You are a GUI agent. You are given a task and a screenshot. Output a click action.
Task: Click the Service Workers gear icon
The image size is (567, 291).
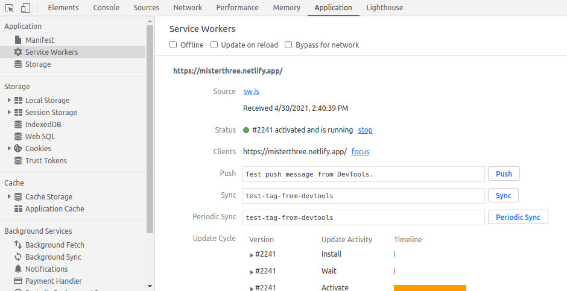coord(18,52)
